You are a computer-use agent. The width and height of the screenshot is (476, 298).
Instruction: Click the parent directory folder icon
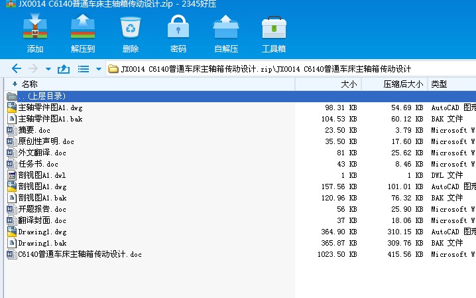11,97
